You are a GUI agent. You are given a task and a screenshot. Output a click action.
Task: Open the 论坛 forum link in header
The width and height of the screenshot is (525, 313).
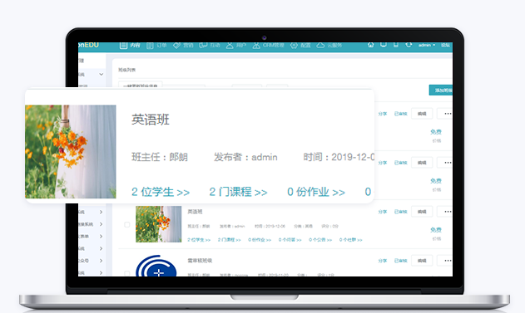pyautogui.click(x=445, y=45)
